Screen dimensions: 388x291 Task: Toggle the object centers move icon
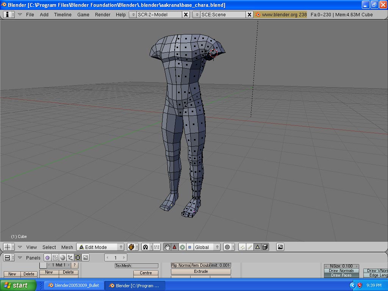tap(156, 247)
